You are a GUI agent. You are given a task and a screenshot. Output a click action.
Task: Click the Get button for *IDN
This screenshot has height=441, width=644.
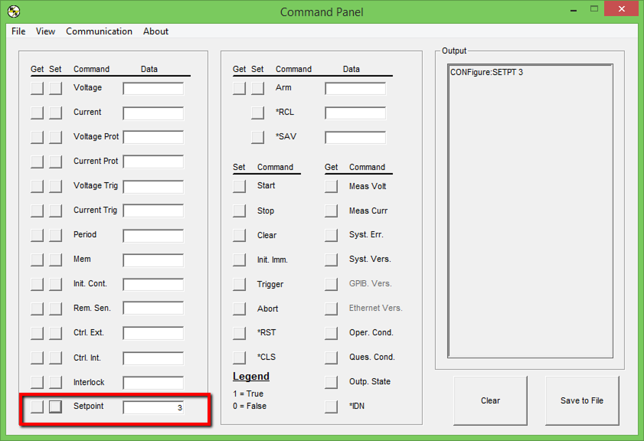point(331,406)
